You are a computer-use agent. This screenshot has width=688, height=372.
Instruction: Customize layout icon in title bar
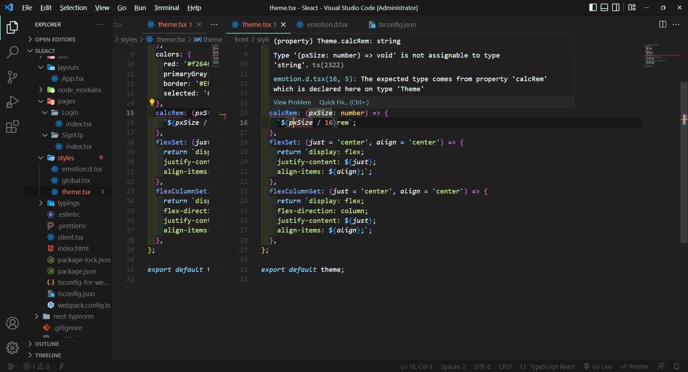pyautogui.click(x=632, y=8)
